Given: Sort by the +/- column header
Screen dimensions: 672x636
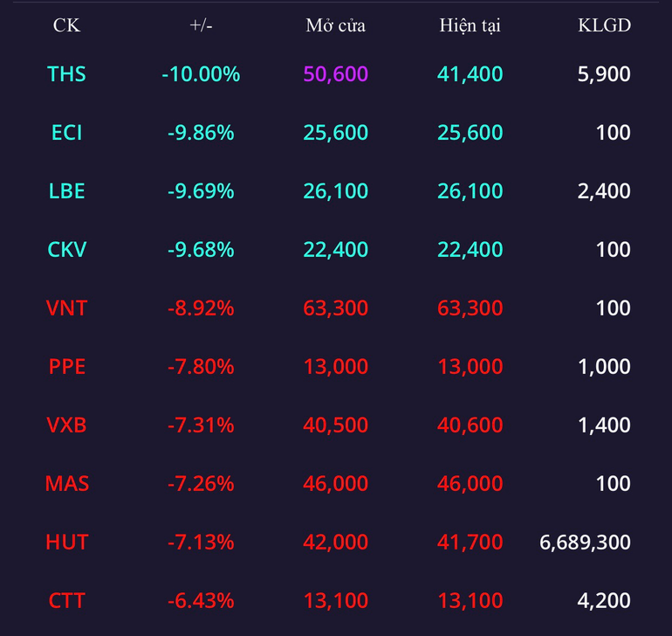Looking at the screenshot, I should tap(201, 25).
